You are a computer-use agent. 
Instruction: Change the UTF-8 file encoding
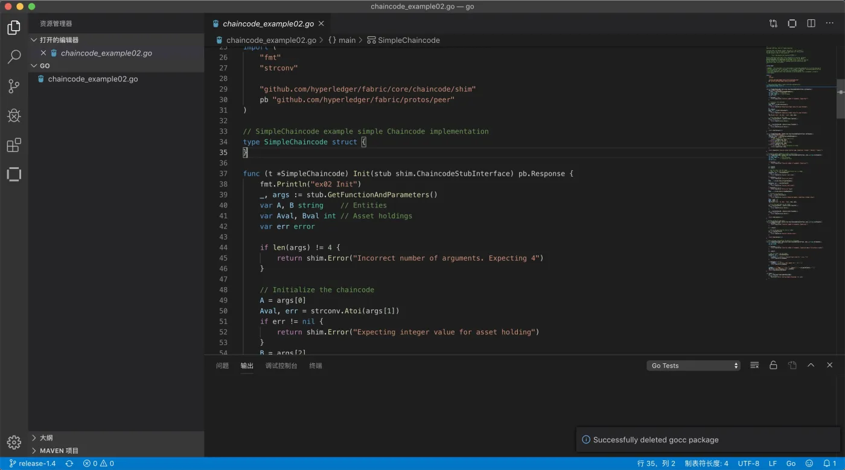748,463
